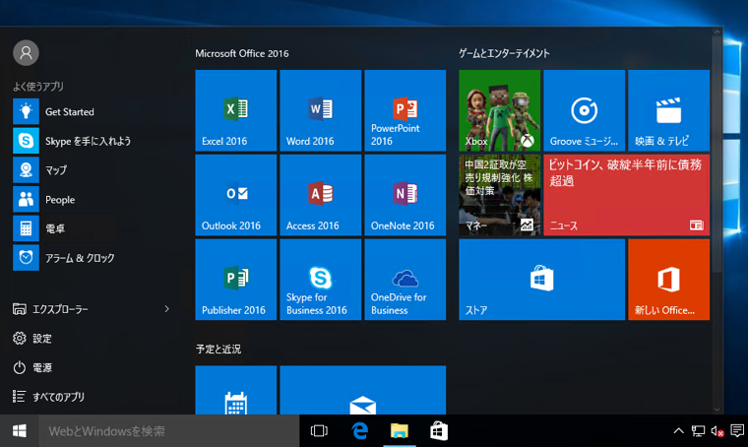The width and height of the screenshot is (748, 447).
Task: Open the 映画 & テレビ tile
Action: pos(669,110)
